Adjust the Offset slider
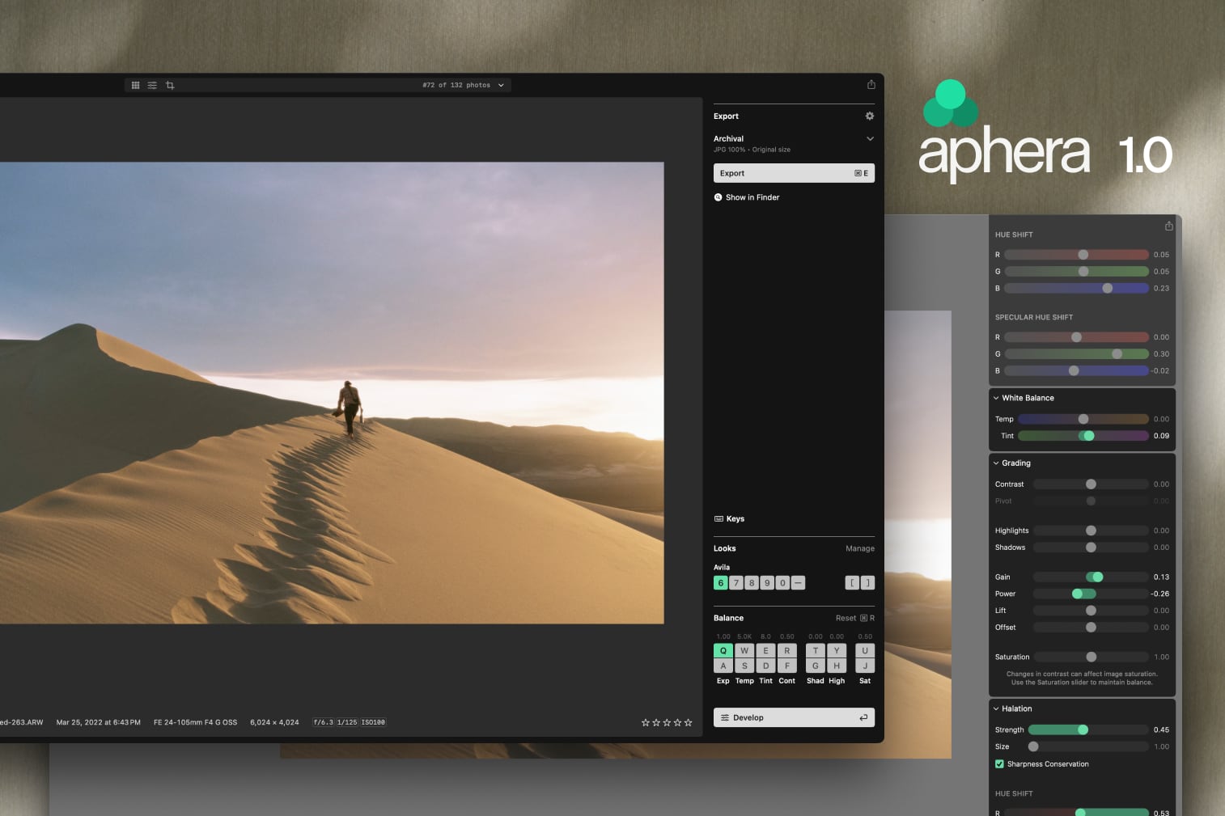Viewport: 1225px width, 816px height. 1091,628
